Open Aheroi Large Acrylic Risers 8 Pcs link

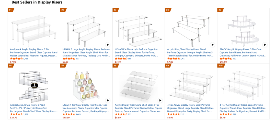34,108
